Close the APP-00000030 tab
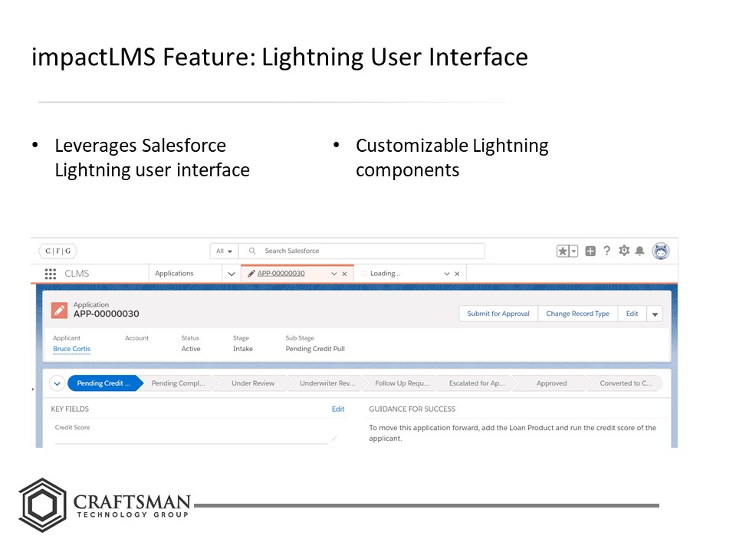This screenshot has height=552, width=736. [x=344, y=274]
